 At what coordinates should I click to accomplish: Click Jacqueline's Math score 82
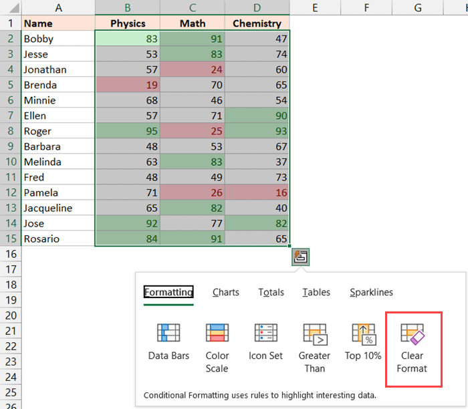pos(193,208)
